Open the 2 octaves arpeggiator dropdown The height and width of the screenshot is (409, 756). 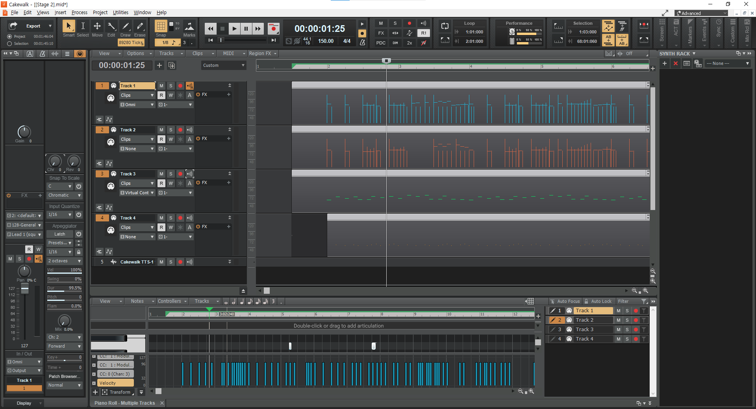[64, 261]
